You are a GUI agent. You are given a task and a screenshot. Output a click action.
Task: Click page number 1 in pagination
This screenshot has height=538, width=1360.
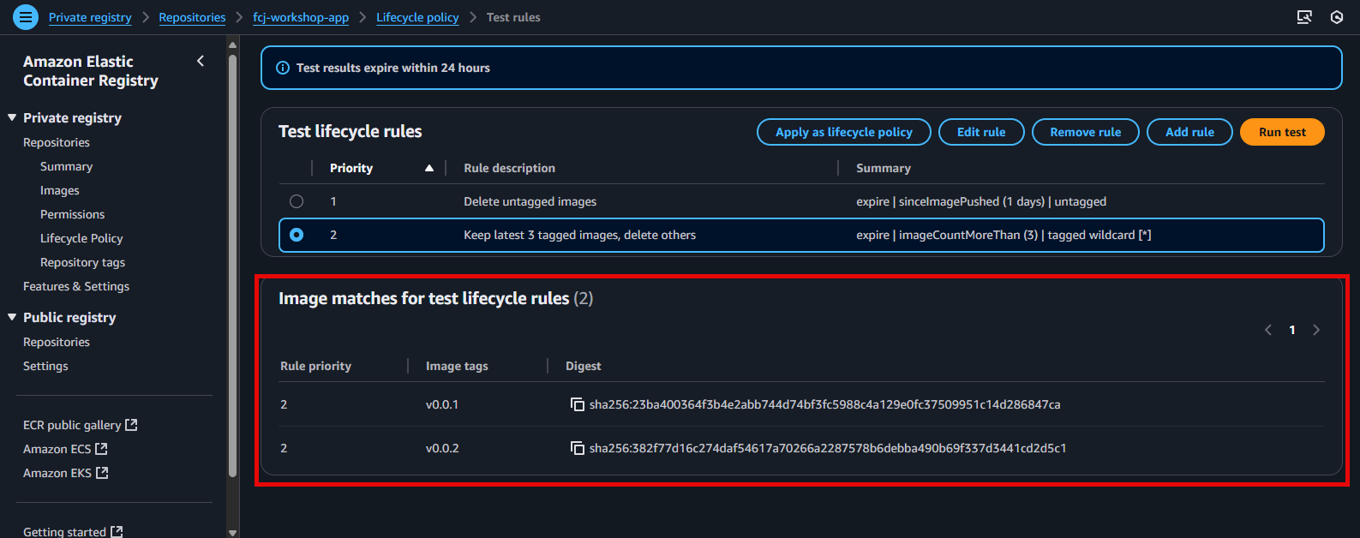(1292, 330)
